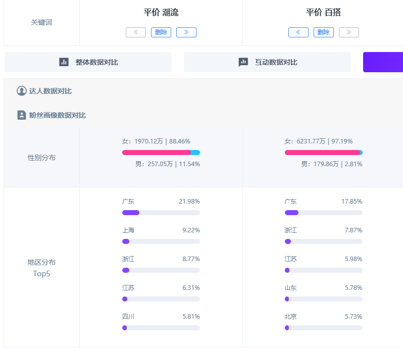The image size is (403, 348).
Task: Click the 广东 17.85% progress bar
Action: tap(324, 213)
